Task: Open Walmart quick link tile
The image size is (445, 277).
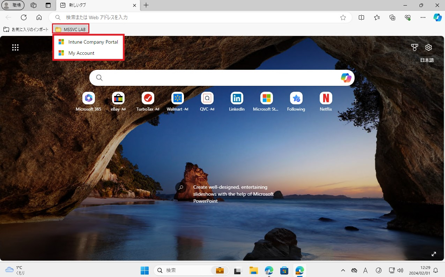Action: click(x=177, y=102)
